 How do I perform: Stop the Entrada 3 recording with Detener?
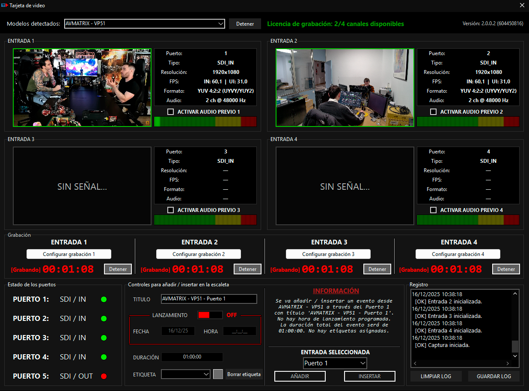[x=377, y=269]
